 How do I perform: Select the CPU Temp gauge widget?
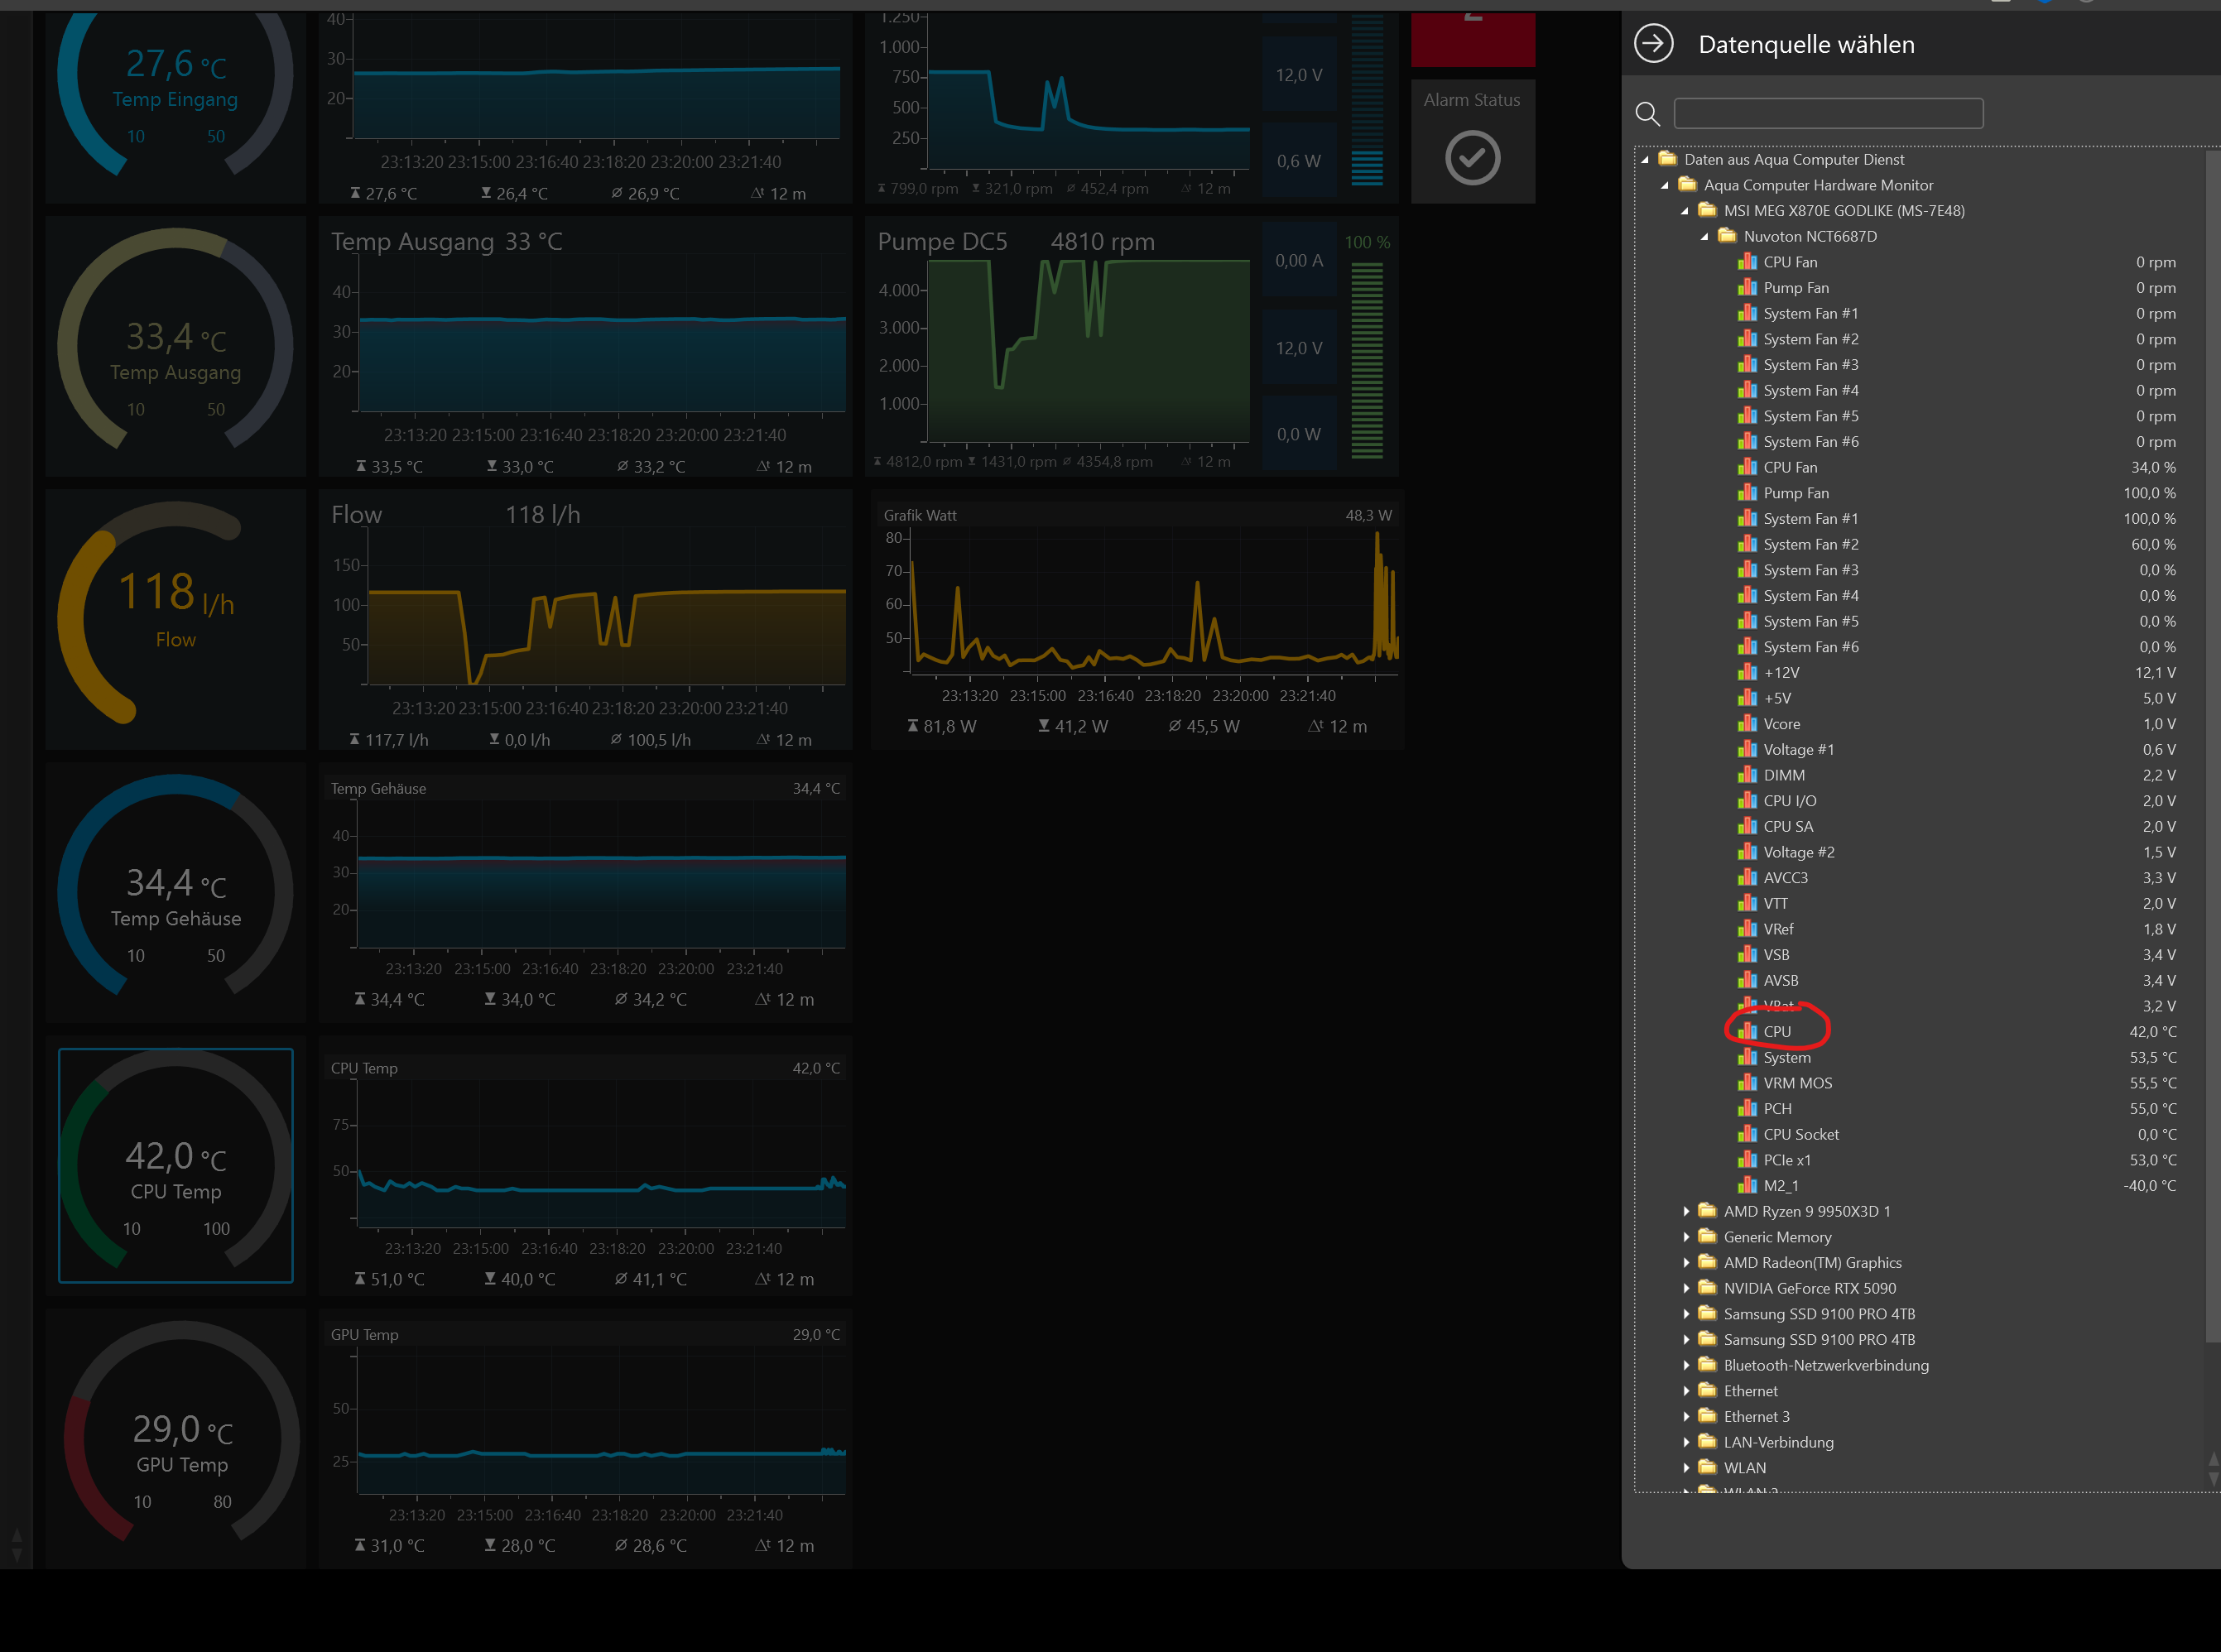click(176, 1165)
